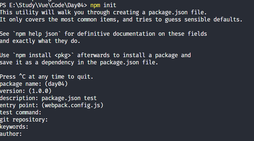Click the "keywords:" prompt line

click(x=14, y=127)
